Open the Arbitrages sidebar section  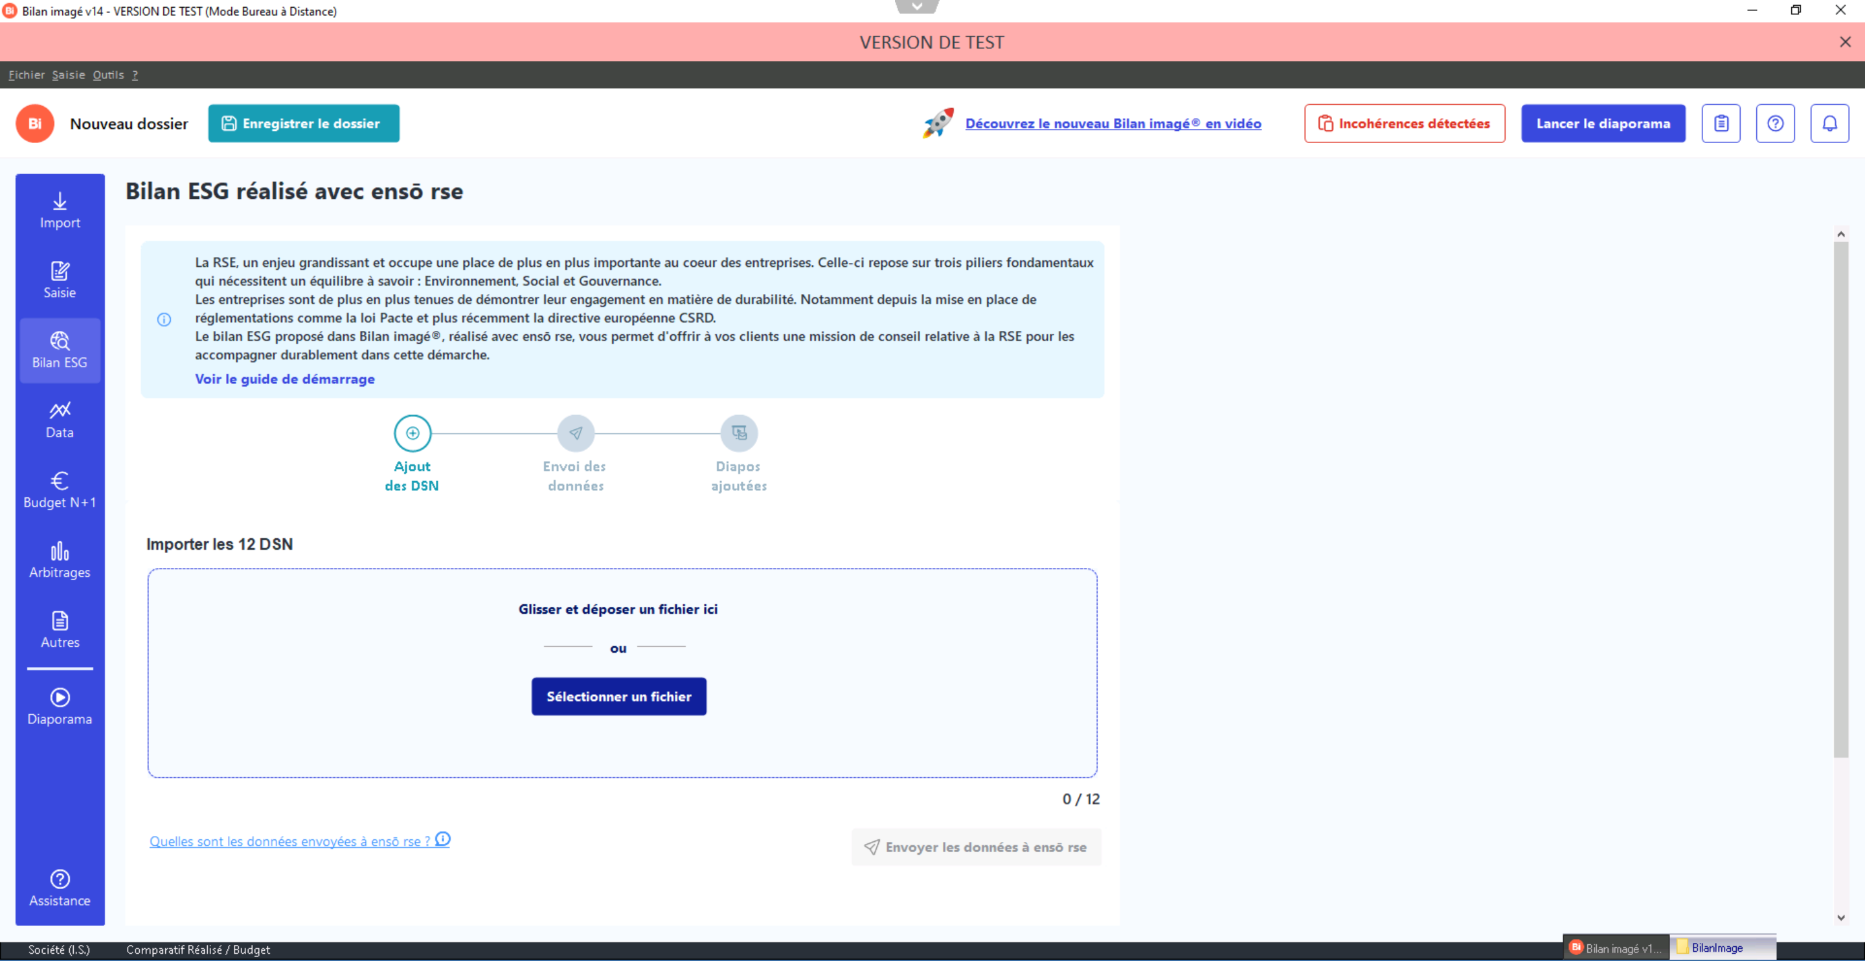coord(60,560)
